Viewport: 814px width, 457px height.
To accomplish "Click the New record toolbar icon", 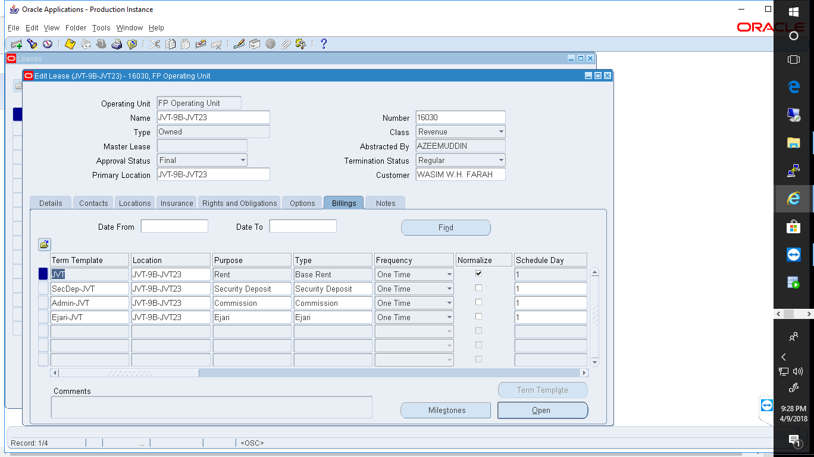I will click(17, 44).
